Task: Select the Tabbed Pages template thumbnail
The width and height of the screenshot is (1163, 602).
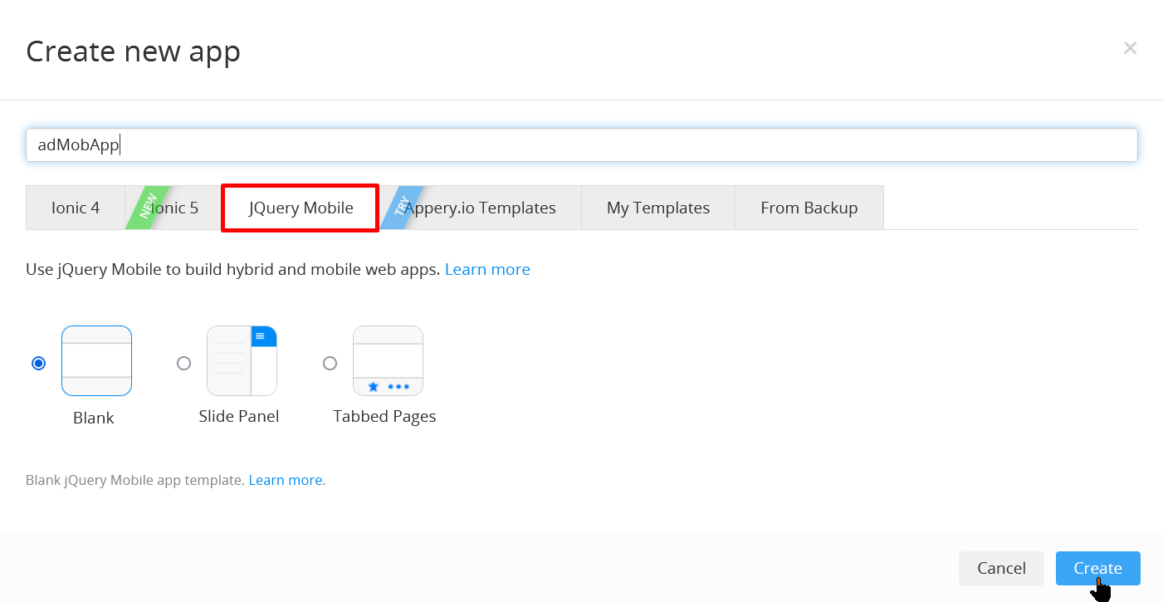Action: coord(388,360)
